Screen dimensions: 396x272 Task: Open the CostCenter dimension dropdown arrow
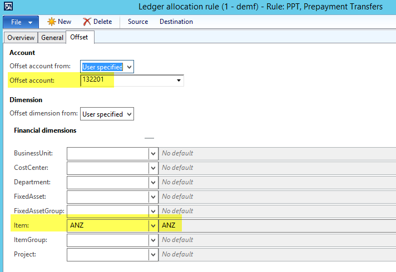click(153, 168)
